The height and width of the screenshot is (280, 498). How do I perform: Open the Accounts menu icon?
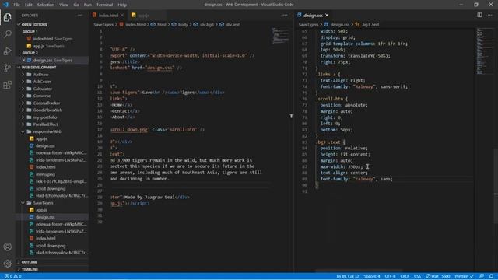coord(7,247)
